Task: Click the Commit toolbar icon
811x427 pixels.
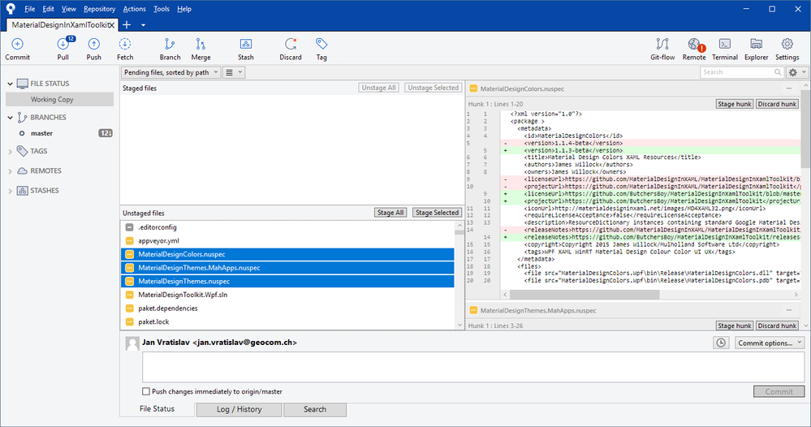Action: 17,49
